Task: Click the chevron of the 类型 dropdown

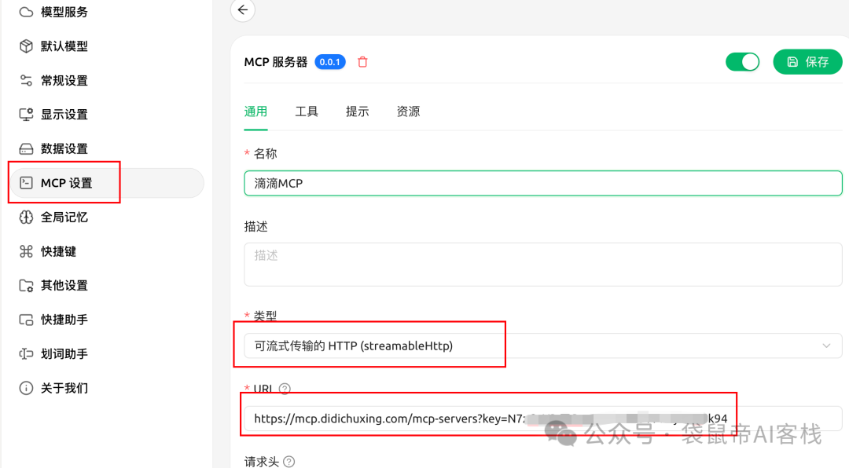Action: click(x=826, y=346)
